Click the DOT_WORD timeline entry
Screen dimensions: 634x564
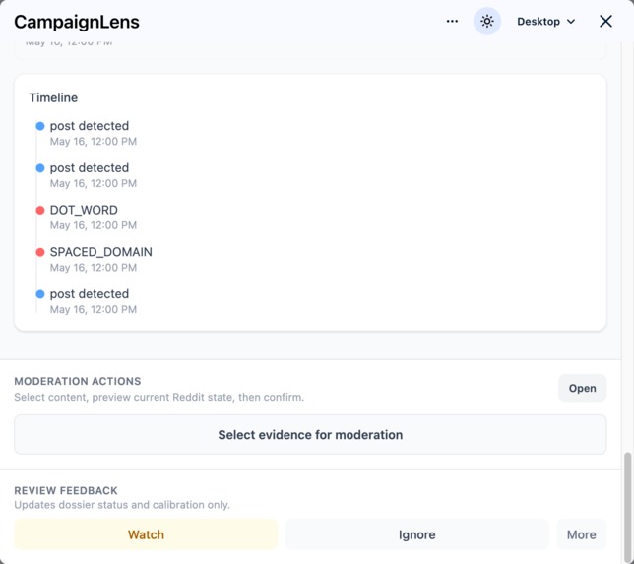(x=84, y=210)
